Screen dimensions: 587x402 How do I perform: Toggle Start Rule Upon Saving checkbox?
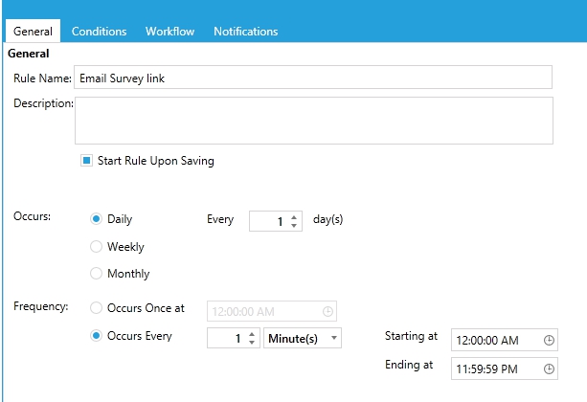click(x=86, y=161)
